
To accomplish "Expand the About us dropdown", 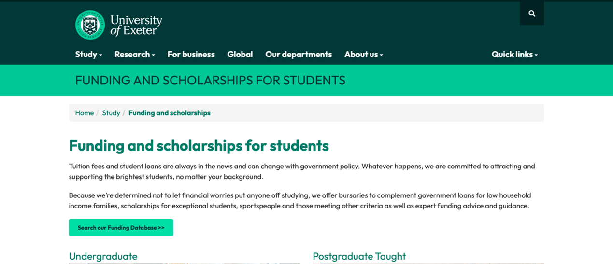I will 363,54.
